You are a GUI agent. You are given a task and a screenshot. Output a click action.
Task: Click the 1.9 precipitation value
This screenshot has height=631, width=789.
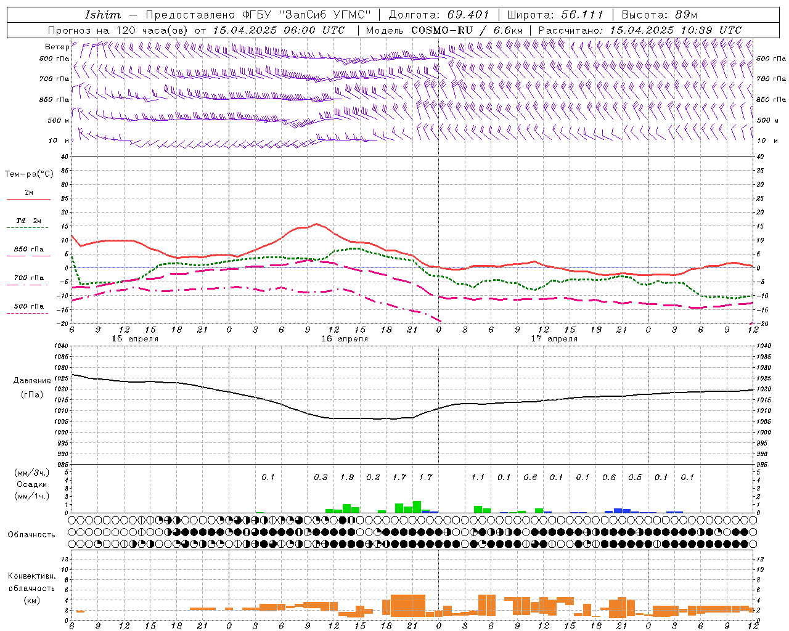347,478
